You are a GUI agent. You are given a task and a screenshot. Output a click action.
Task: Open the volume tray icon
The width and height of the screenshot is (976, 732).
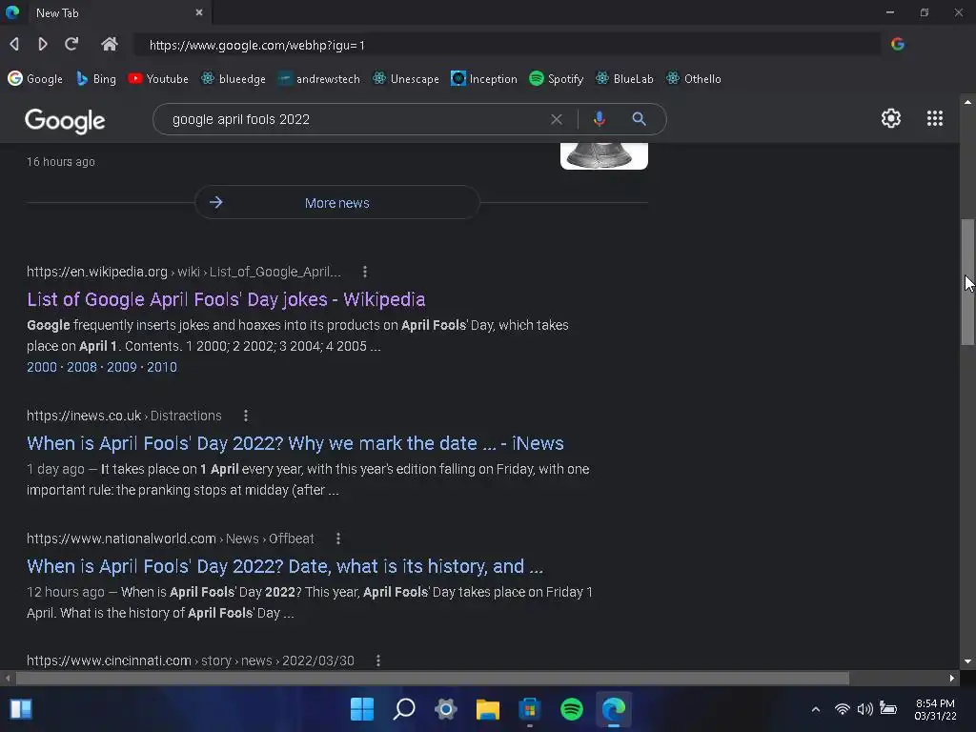pos(864,709)
